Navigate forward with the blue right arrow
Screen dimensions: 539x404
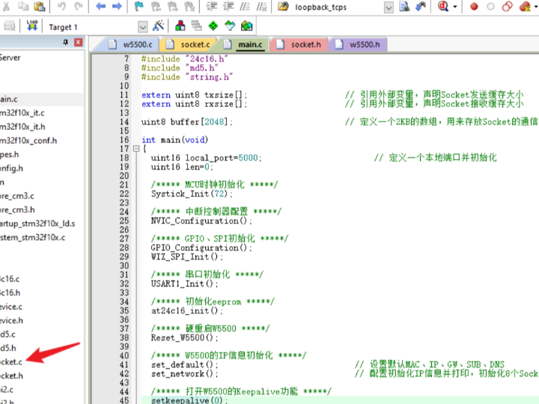tap(117, 7)
